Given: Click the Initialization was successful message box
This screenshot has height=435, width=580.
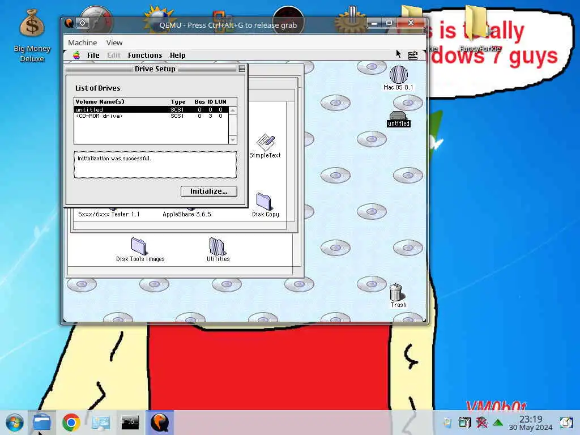Looking at the screenshot, I should [x=155, y=165].
